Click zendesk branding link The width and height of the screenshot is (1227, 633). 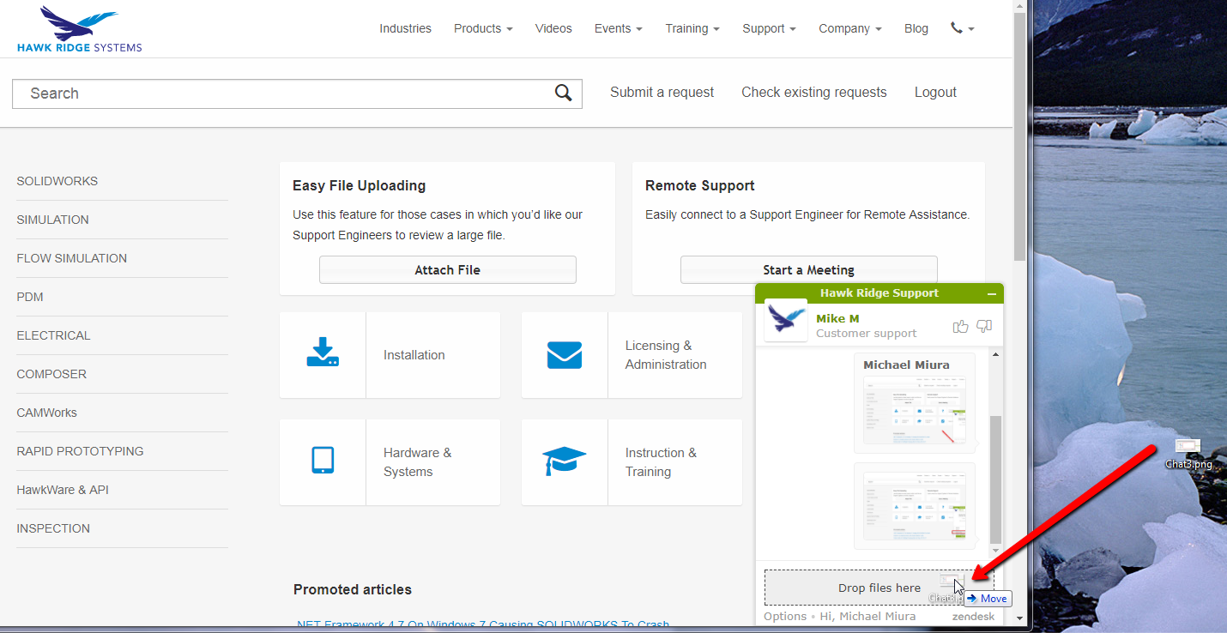[x=973, y=616]
